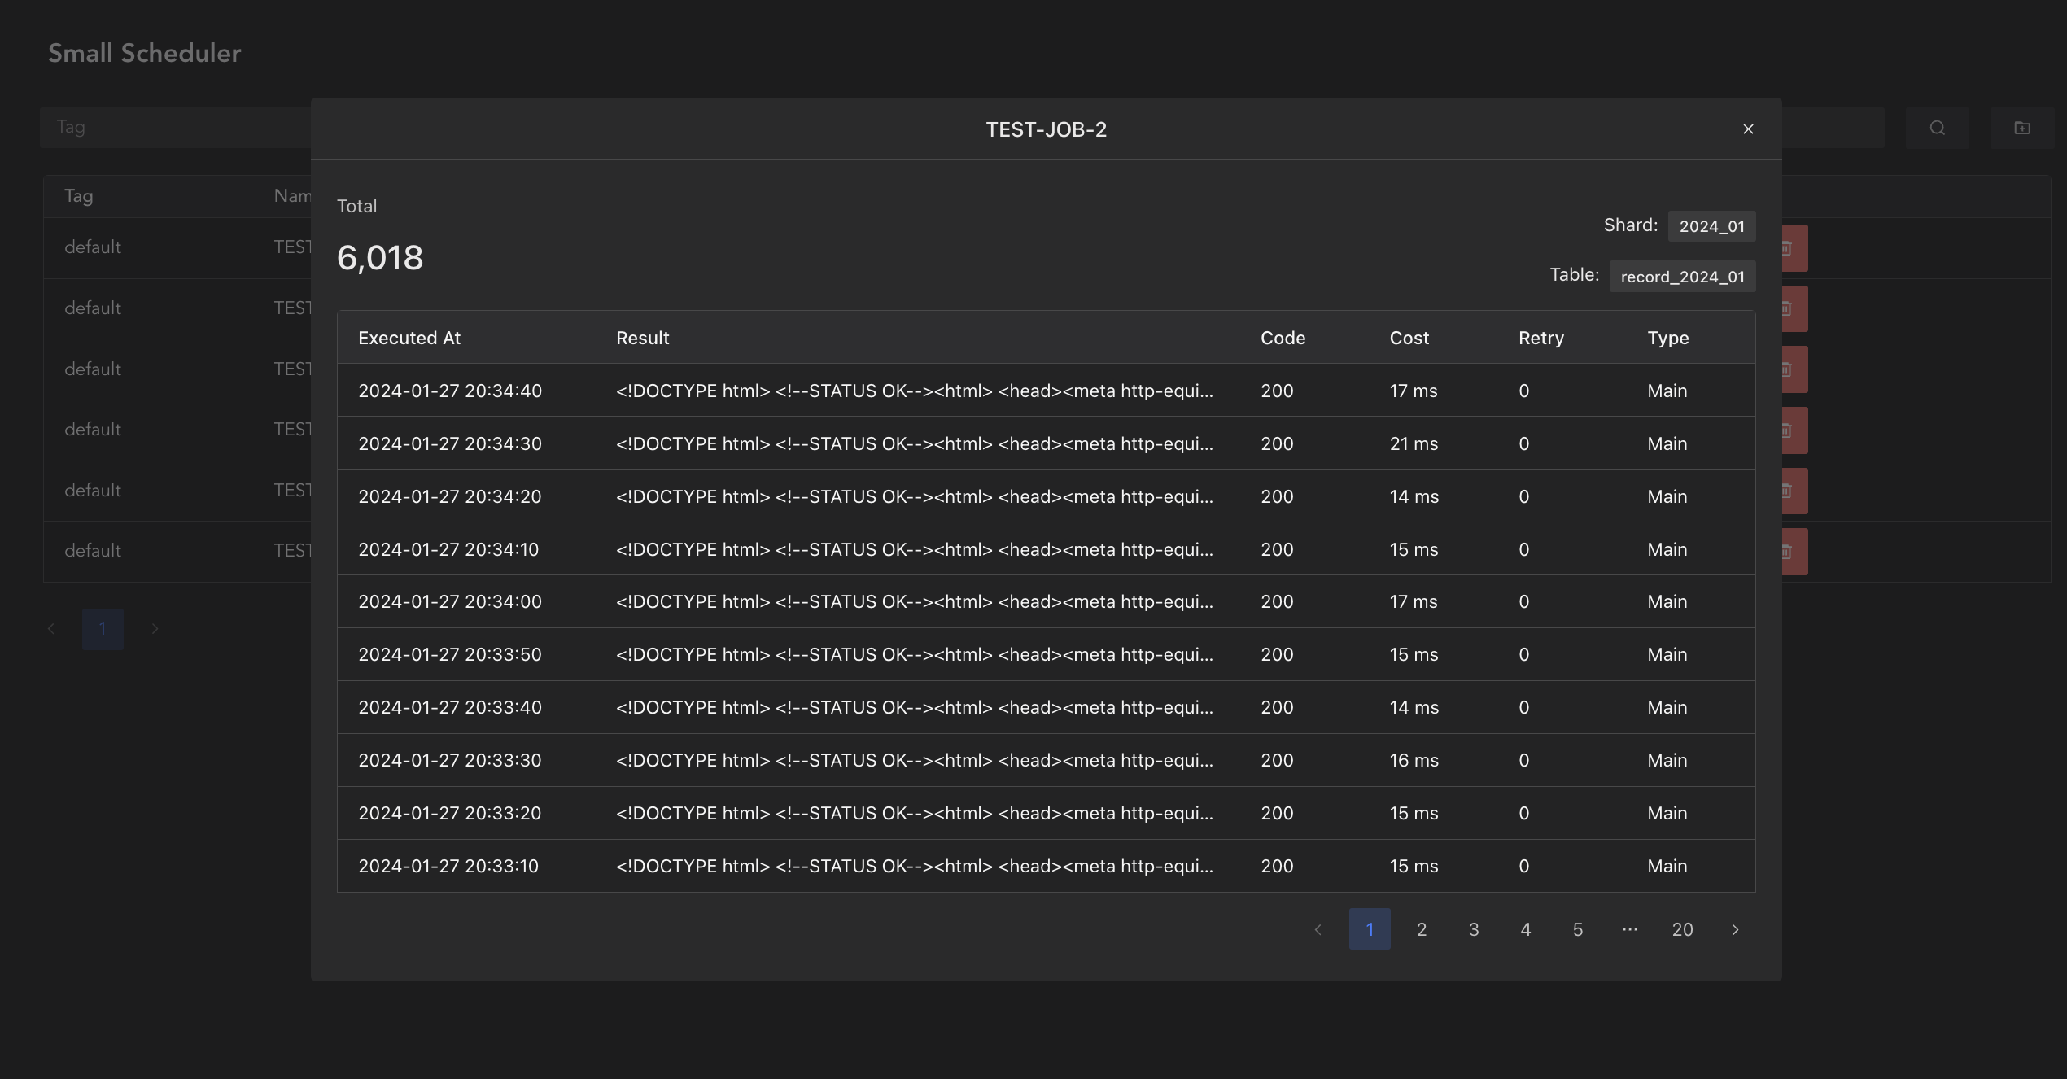2067x1079 pixels.
Task: Click the Tag search input field
Action: (175, 127)
